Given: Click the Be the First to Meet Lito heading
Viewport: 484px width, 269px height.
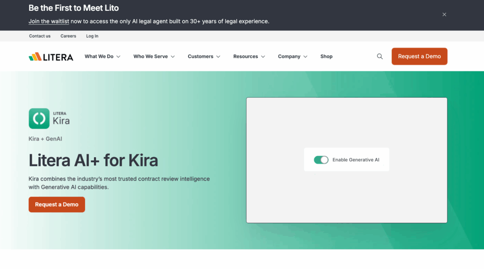Looking at the screenshot, I should tap(73, 8).
